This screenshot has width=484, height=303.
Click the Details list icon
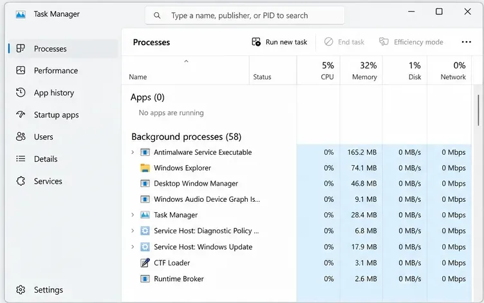(21, 159)
